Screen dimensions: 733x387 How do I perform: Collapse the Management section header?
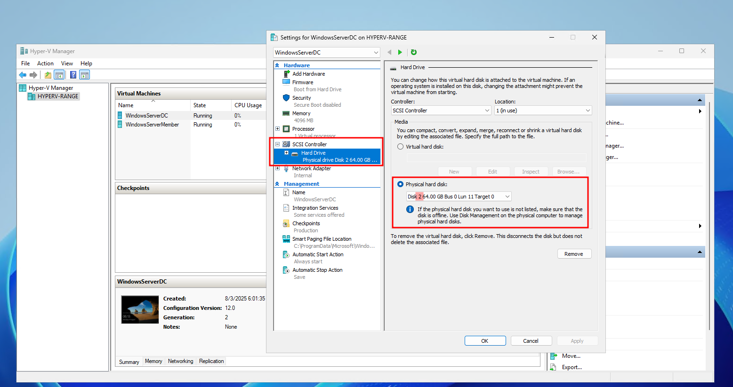coord(277,184)
